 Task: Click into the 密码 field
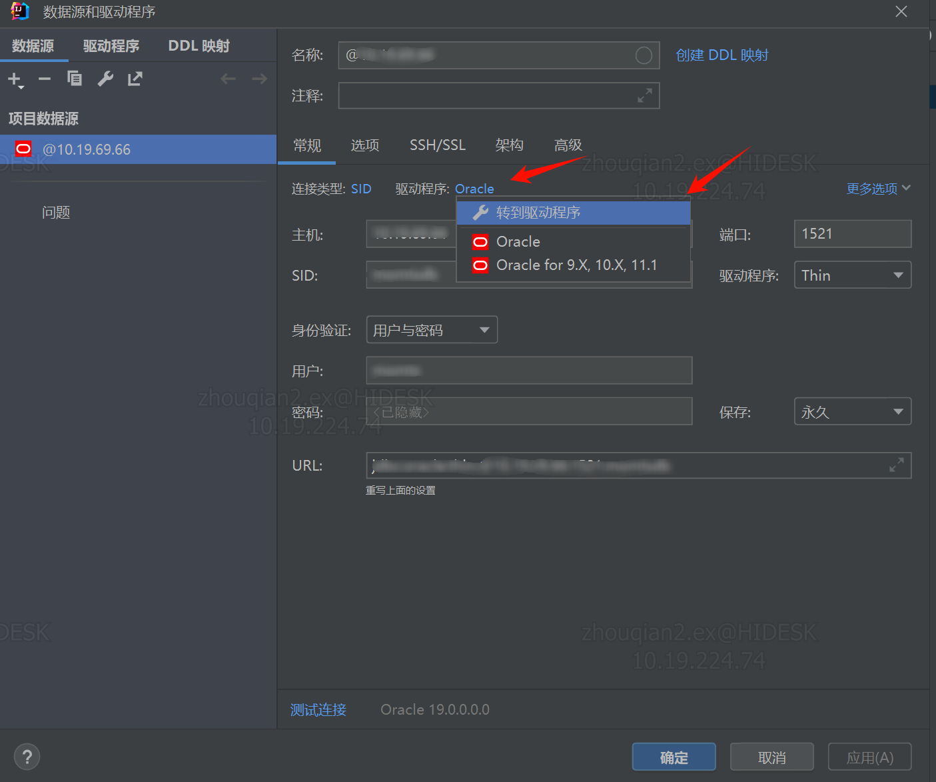[529, 411]
